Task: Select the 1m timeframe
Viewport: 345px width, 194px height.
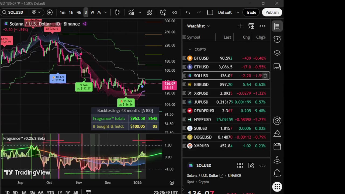Action: coord(63,12)
